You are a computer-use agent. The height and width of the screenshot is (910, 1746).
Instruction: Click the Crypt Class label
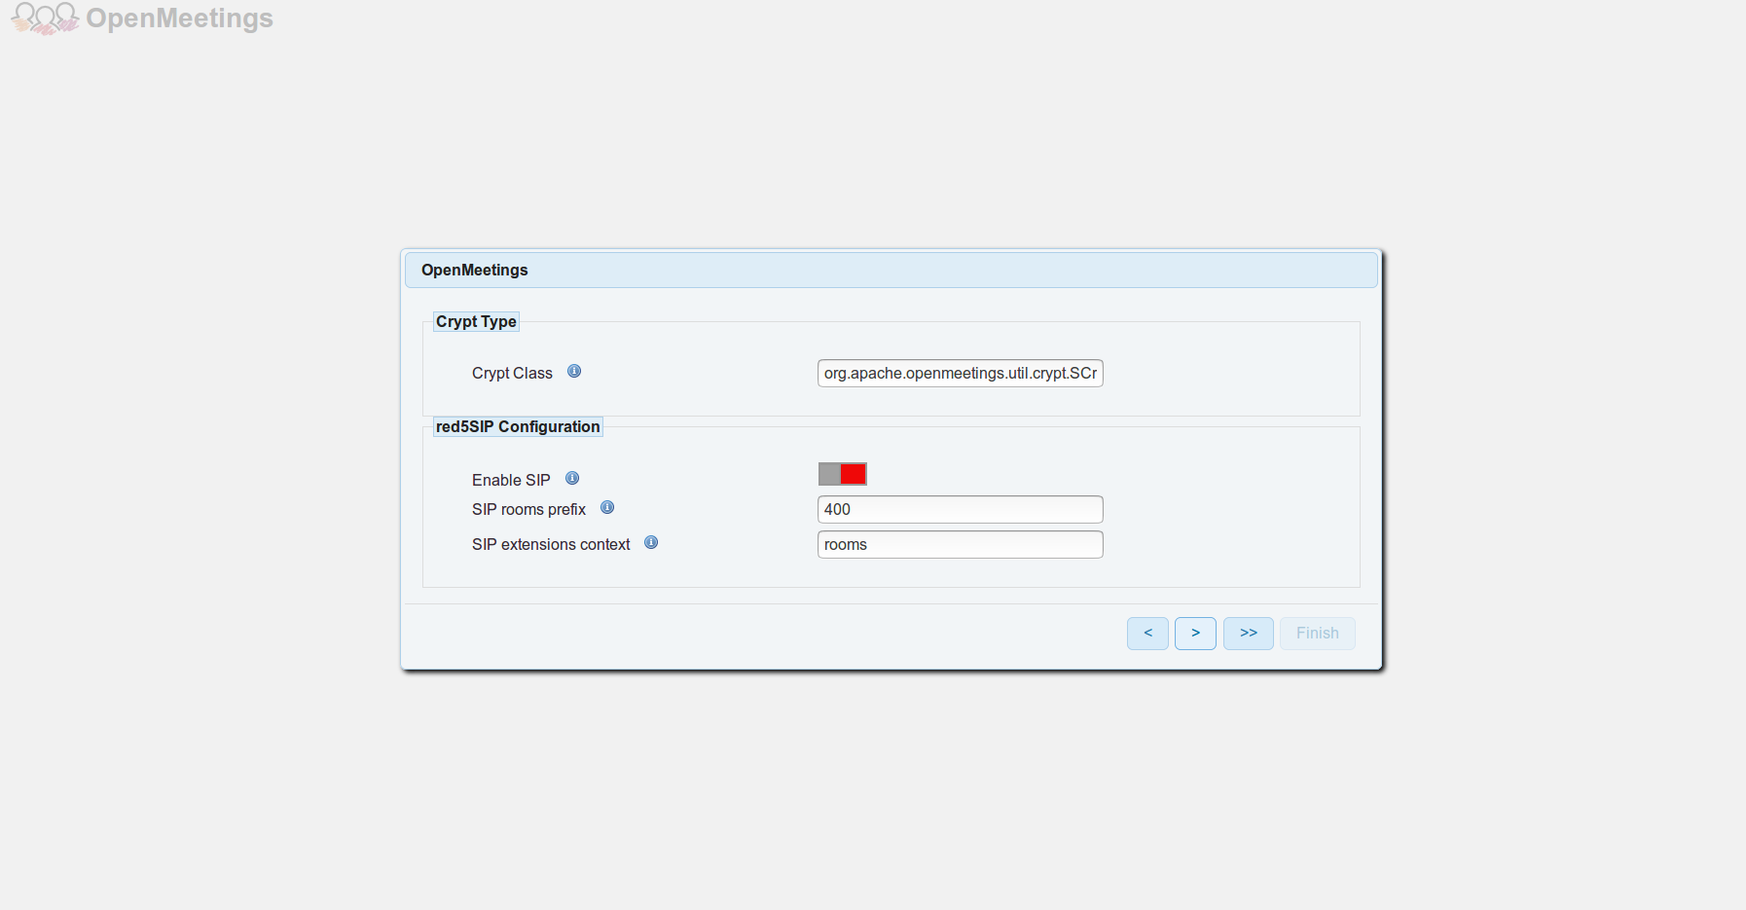pyautogui.click(x=512, y=374)
